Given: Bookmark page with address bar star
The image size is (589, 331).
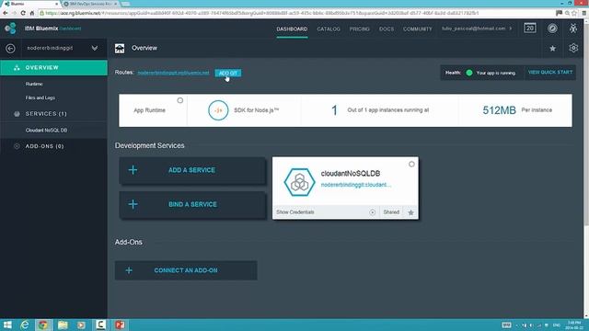Looking at the screenshot, I should point(574,13).
